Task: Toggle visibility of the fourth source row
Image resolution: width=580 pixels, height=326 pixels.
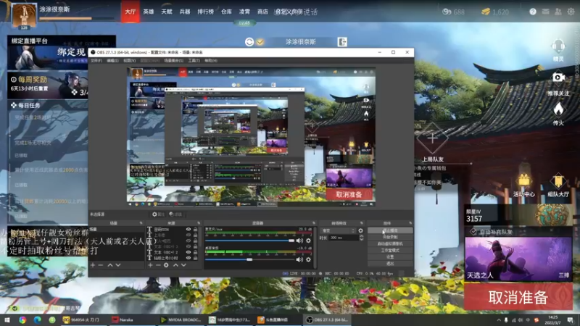Action: click(188, 246)
